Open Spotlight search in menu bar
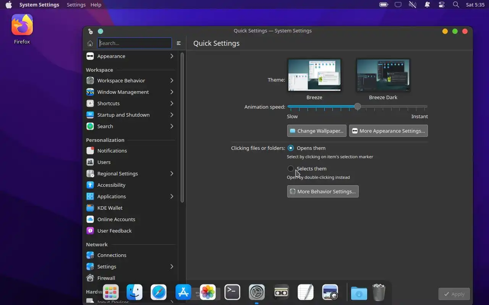 pyautogui.click(x=456, y=5)
